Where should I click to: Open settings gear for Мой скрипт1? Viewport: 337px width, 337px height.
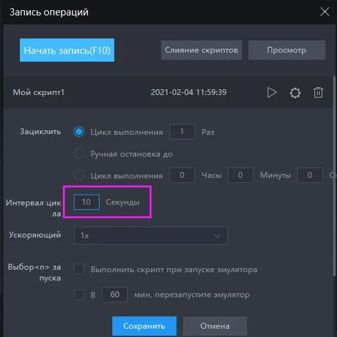coord(295,93)
